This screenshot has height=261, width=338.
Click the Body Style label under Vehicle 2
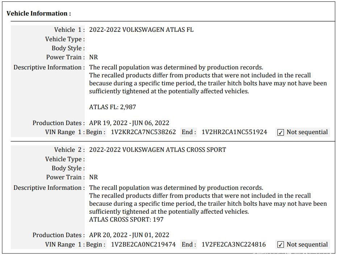point(68,168)
